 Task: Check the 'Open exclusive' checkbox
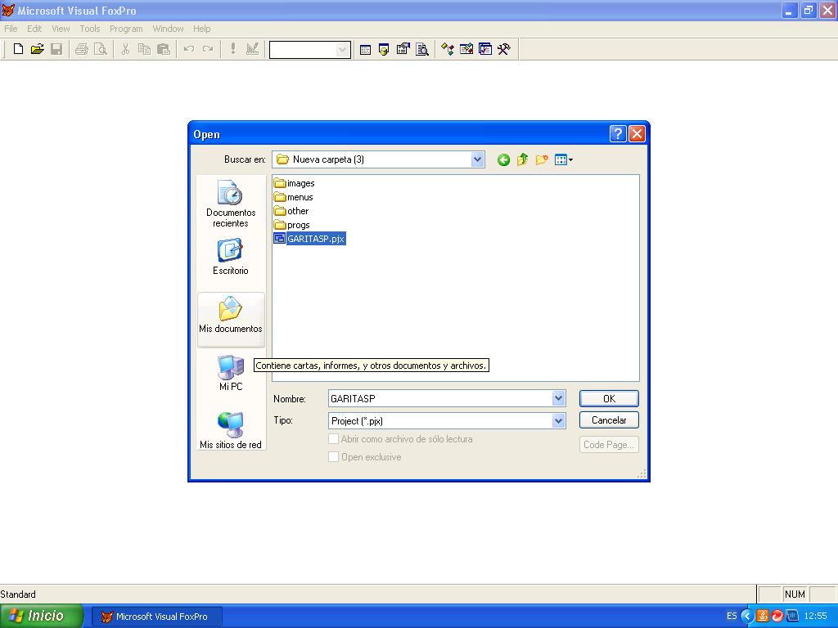tap(334, 457)
